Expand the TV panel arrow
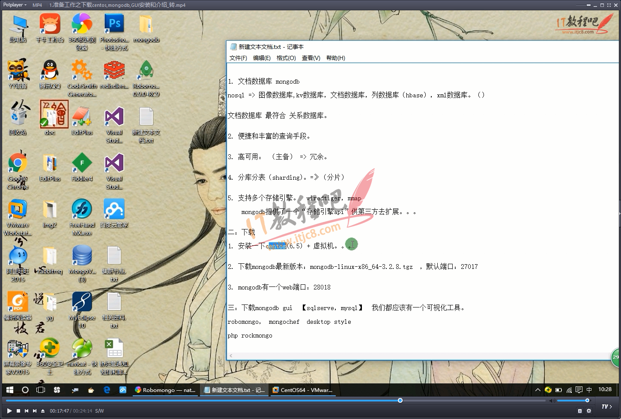 606,407
